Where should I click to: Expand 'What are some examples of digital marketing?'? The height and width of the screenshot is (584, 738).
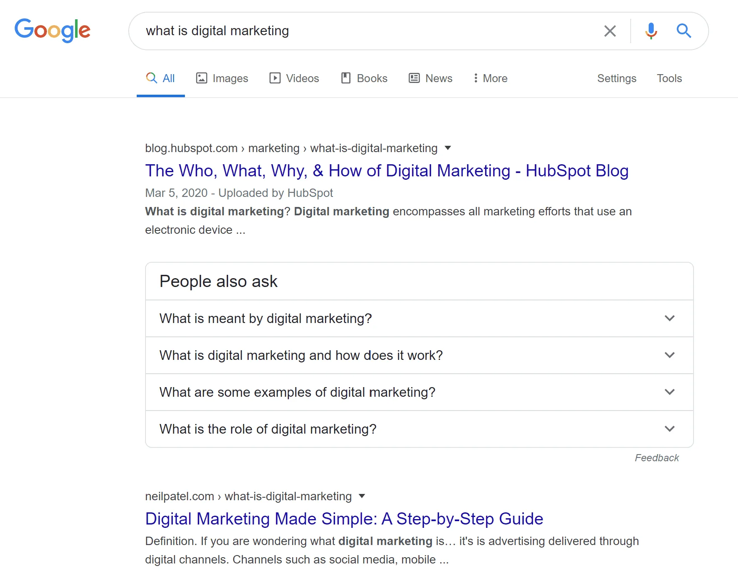(419, 392)
